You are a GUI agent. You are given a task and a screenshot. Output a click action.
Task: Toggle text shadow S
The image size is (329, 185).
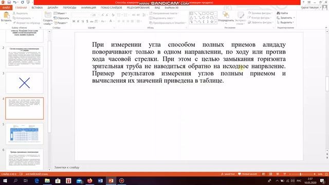coord(87,21)
